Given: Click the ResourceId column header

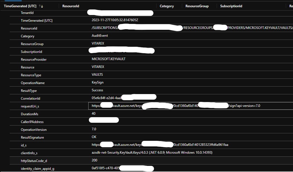Looking at the screenshot, I should (x=71, y=6).
